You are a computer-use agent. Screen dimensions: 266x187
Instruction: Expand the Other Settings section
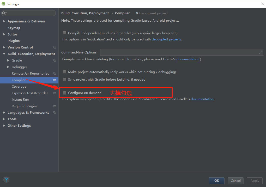4,125
